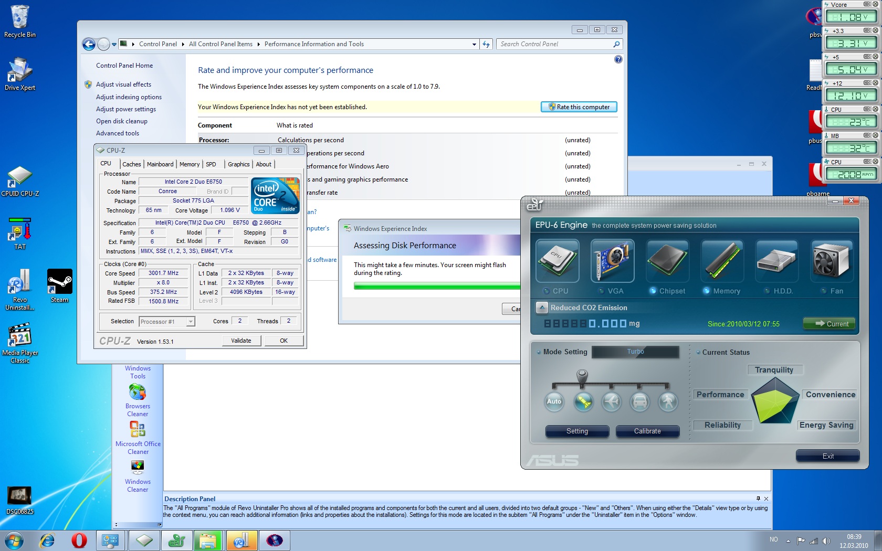Switch to the Caches tab in CPU-Z
The width and height of the screenshot is (882, 551).
(131, 164)
